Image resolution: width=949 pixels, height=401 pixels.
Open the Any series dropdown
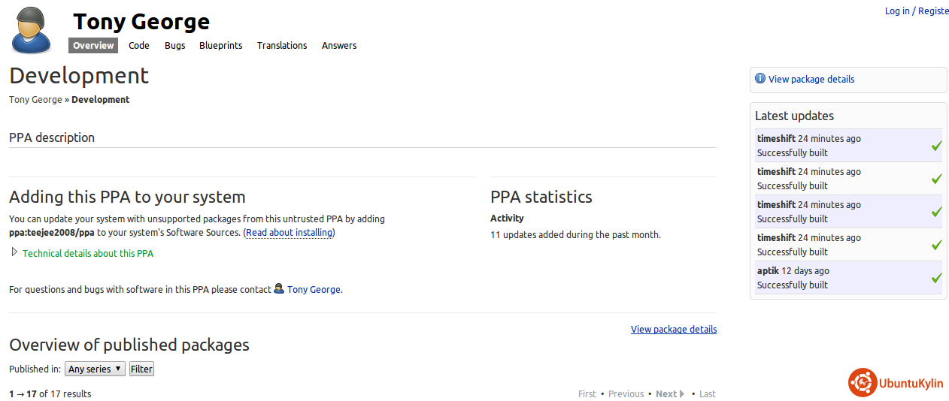[x=95, y=369]
